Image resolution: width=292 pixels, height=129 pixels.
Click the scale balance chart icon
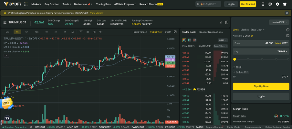click(101, 32)
